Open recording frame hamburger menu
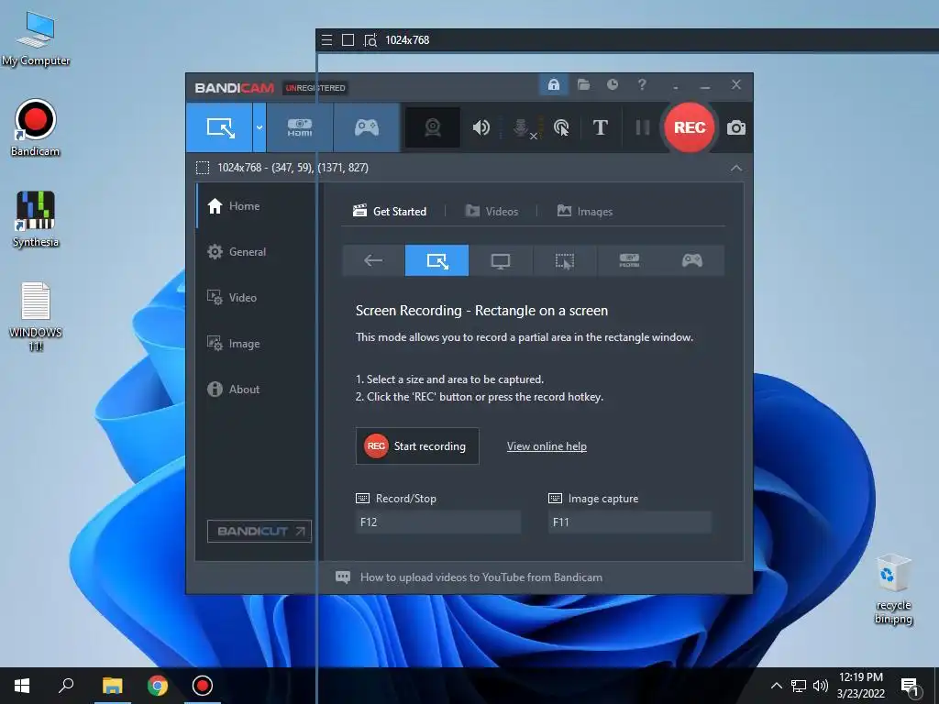This screenshot has height=704, width=939. coord(326,40)
